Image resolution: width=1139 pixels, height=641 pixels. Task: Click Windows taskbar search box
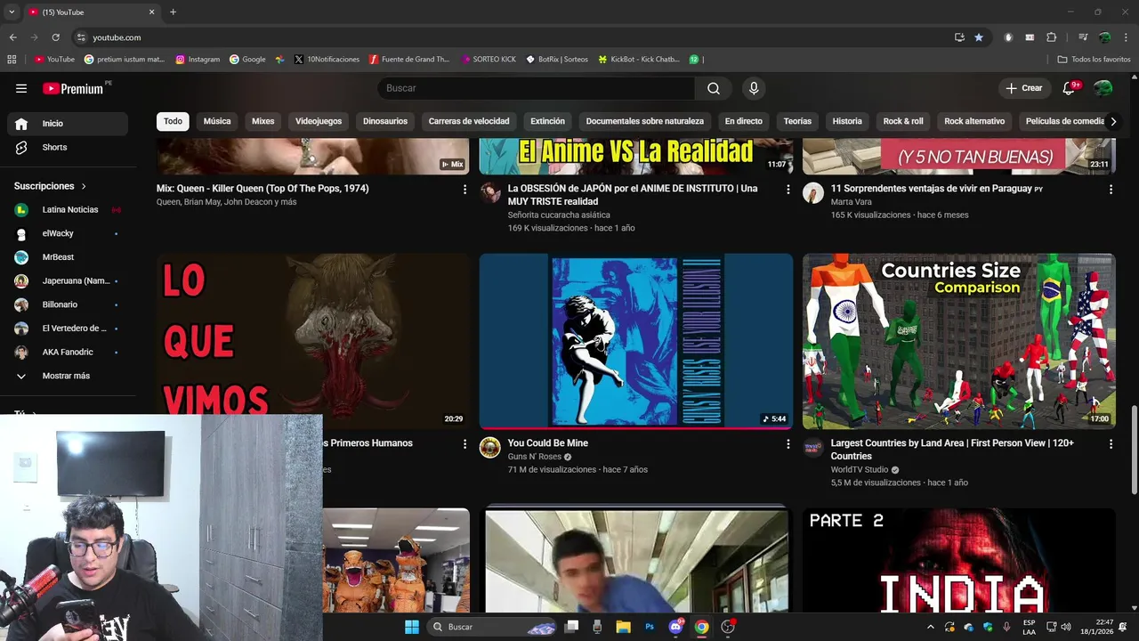click(x=494, y=627)
